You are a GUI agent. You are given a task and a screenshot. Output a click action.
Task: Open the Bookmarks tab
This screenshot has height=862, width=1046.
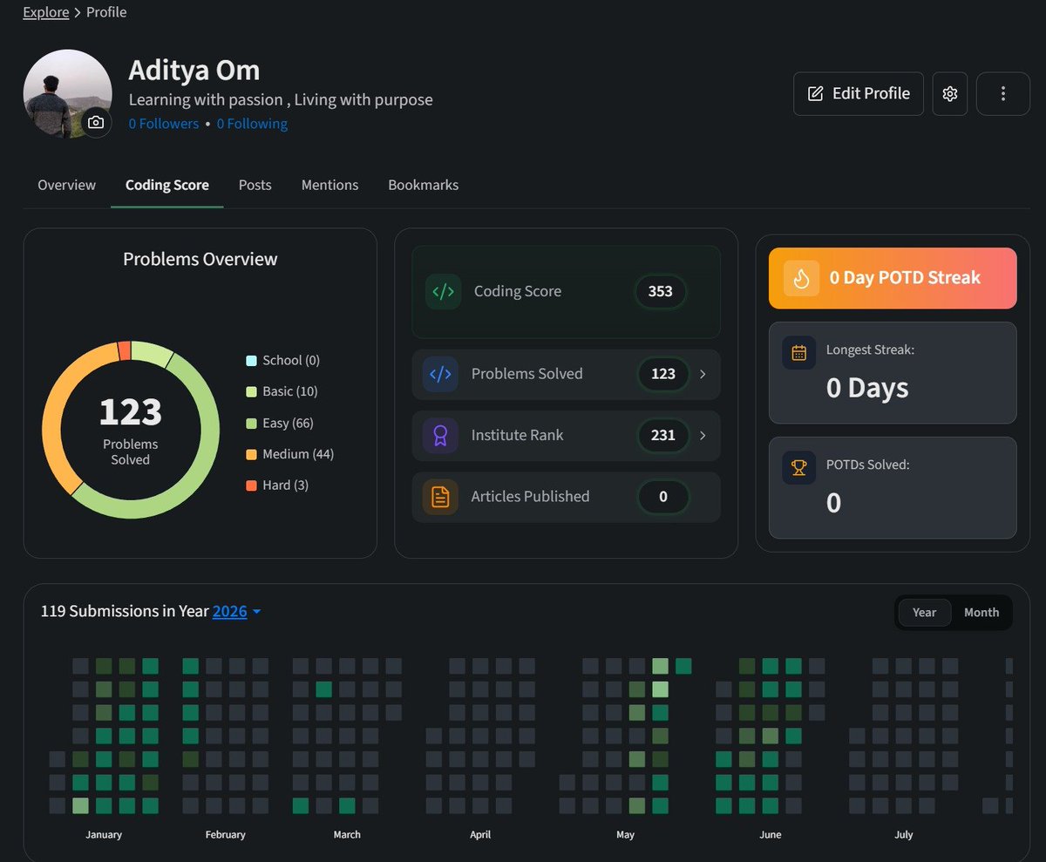pos(424,185)
